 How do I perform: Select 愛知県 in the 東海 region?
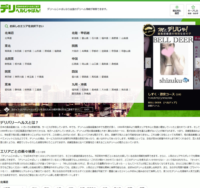(x=8, y=90)
